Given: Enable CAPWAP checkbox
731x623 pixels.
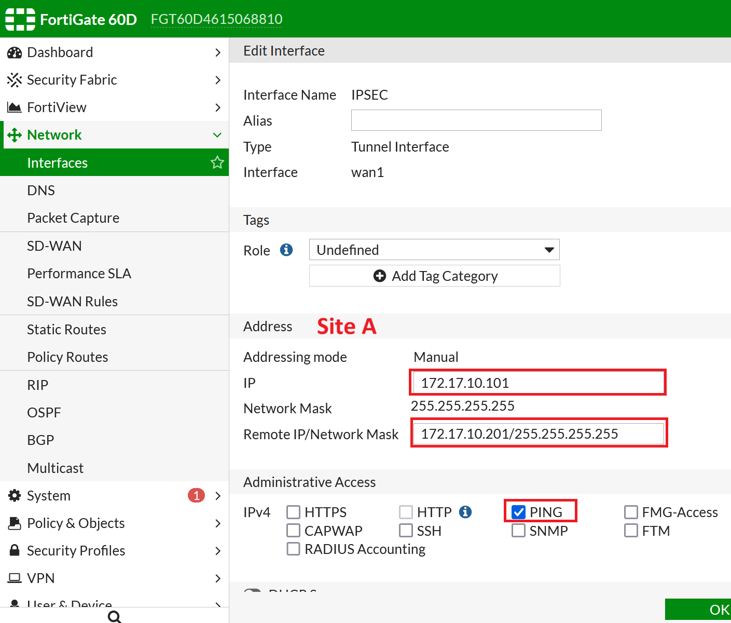Looking at the screenshot, I should tap(293, 531).
